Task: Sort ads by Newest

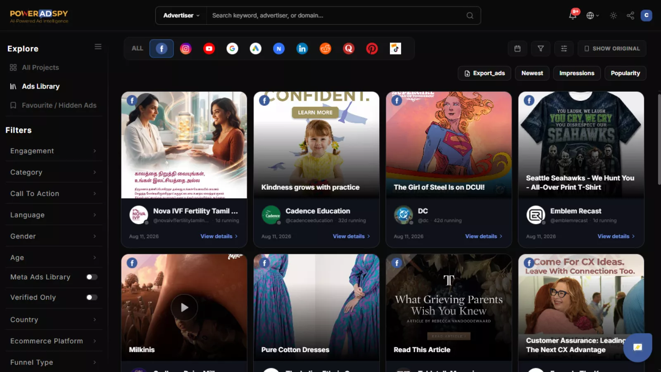Action: pyautogui.click(x=532, y=73)
